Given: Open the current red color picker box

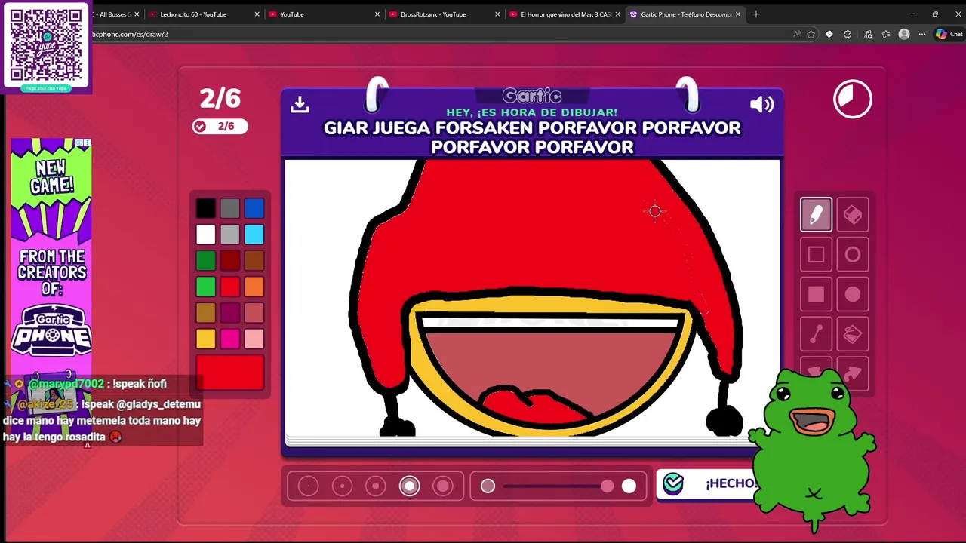Looking at the screenshot, I should pos(230,373).
